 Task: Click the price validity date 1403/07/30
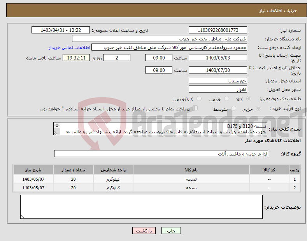218,70
